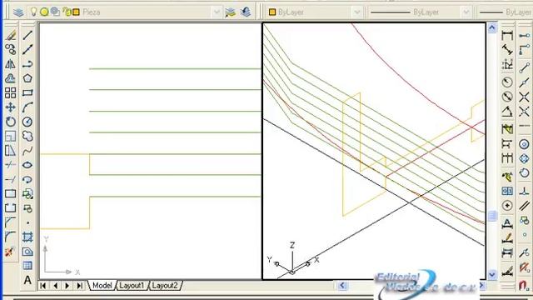Toggle lock on Pieza layer
The height and width of the screenshot is (300, 533).
67,12
